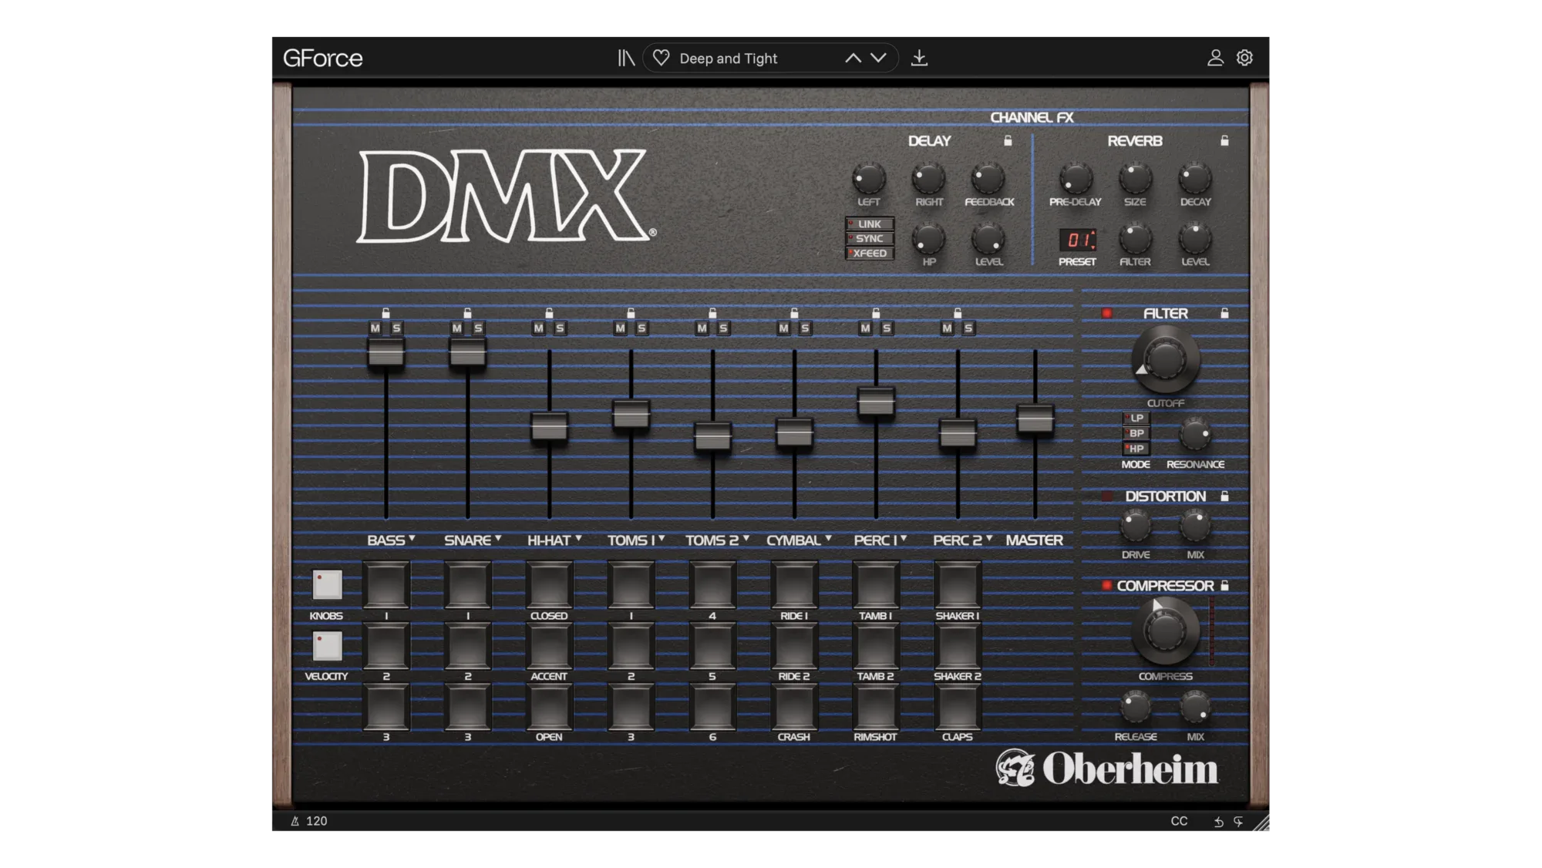Click the PERC 1 fader handle
This screenshot has height=868, width=1542.
click(x=876, y=402)
